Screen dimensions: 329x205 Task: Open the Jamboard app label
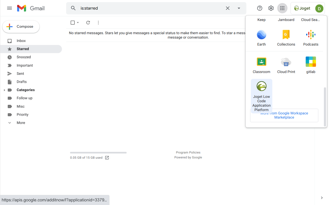(x=286, y=20)
